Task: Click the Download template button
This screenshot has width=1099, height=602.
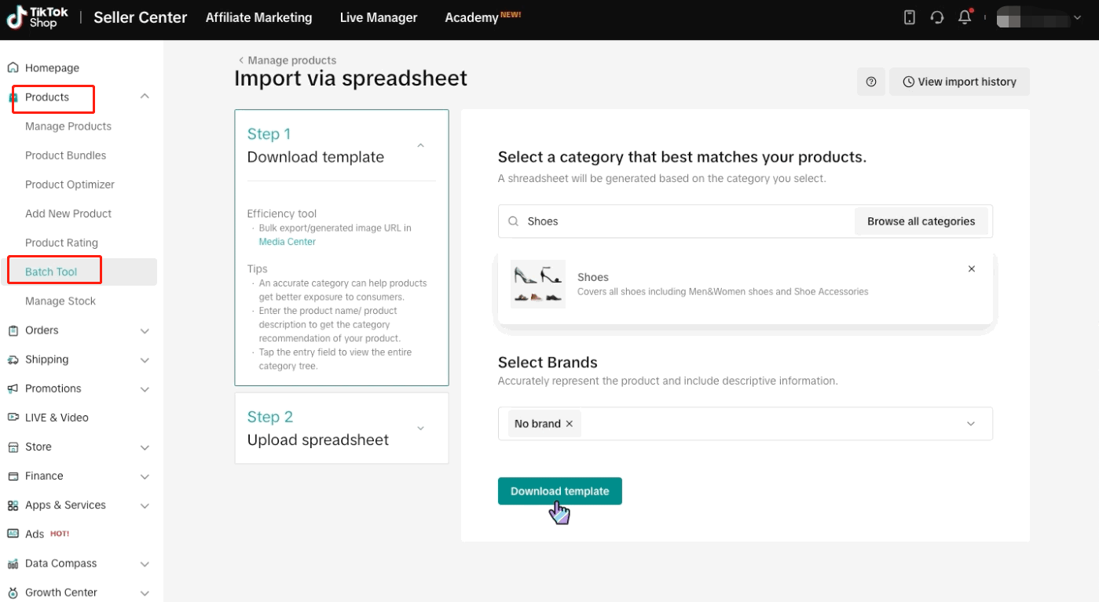Action: [x=559, y=491]
